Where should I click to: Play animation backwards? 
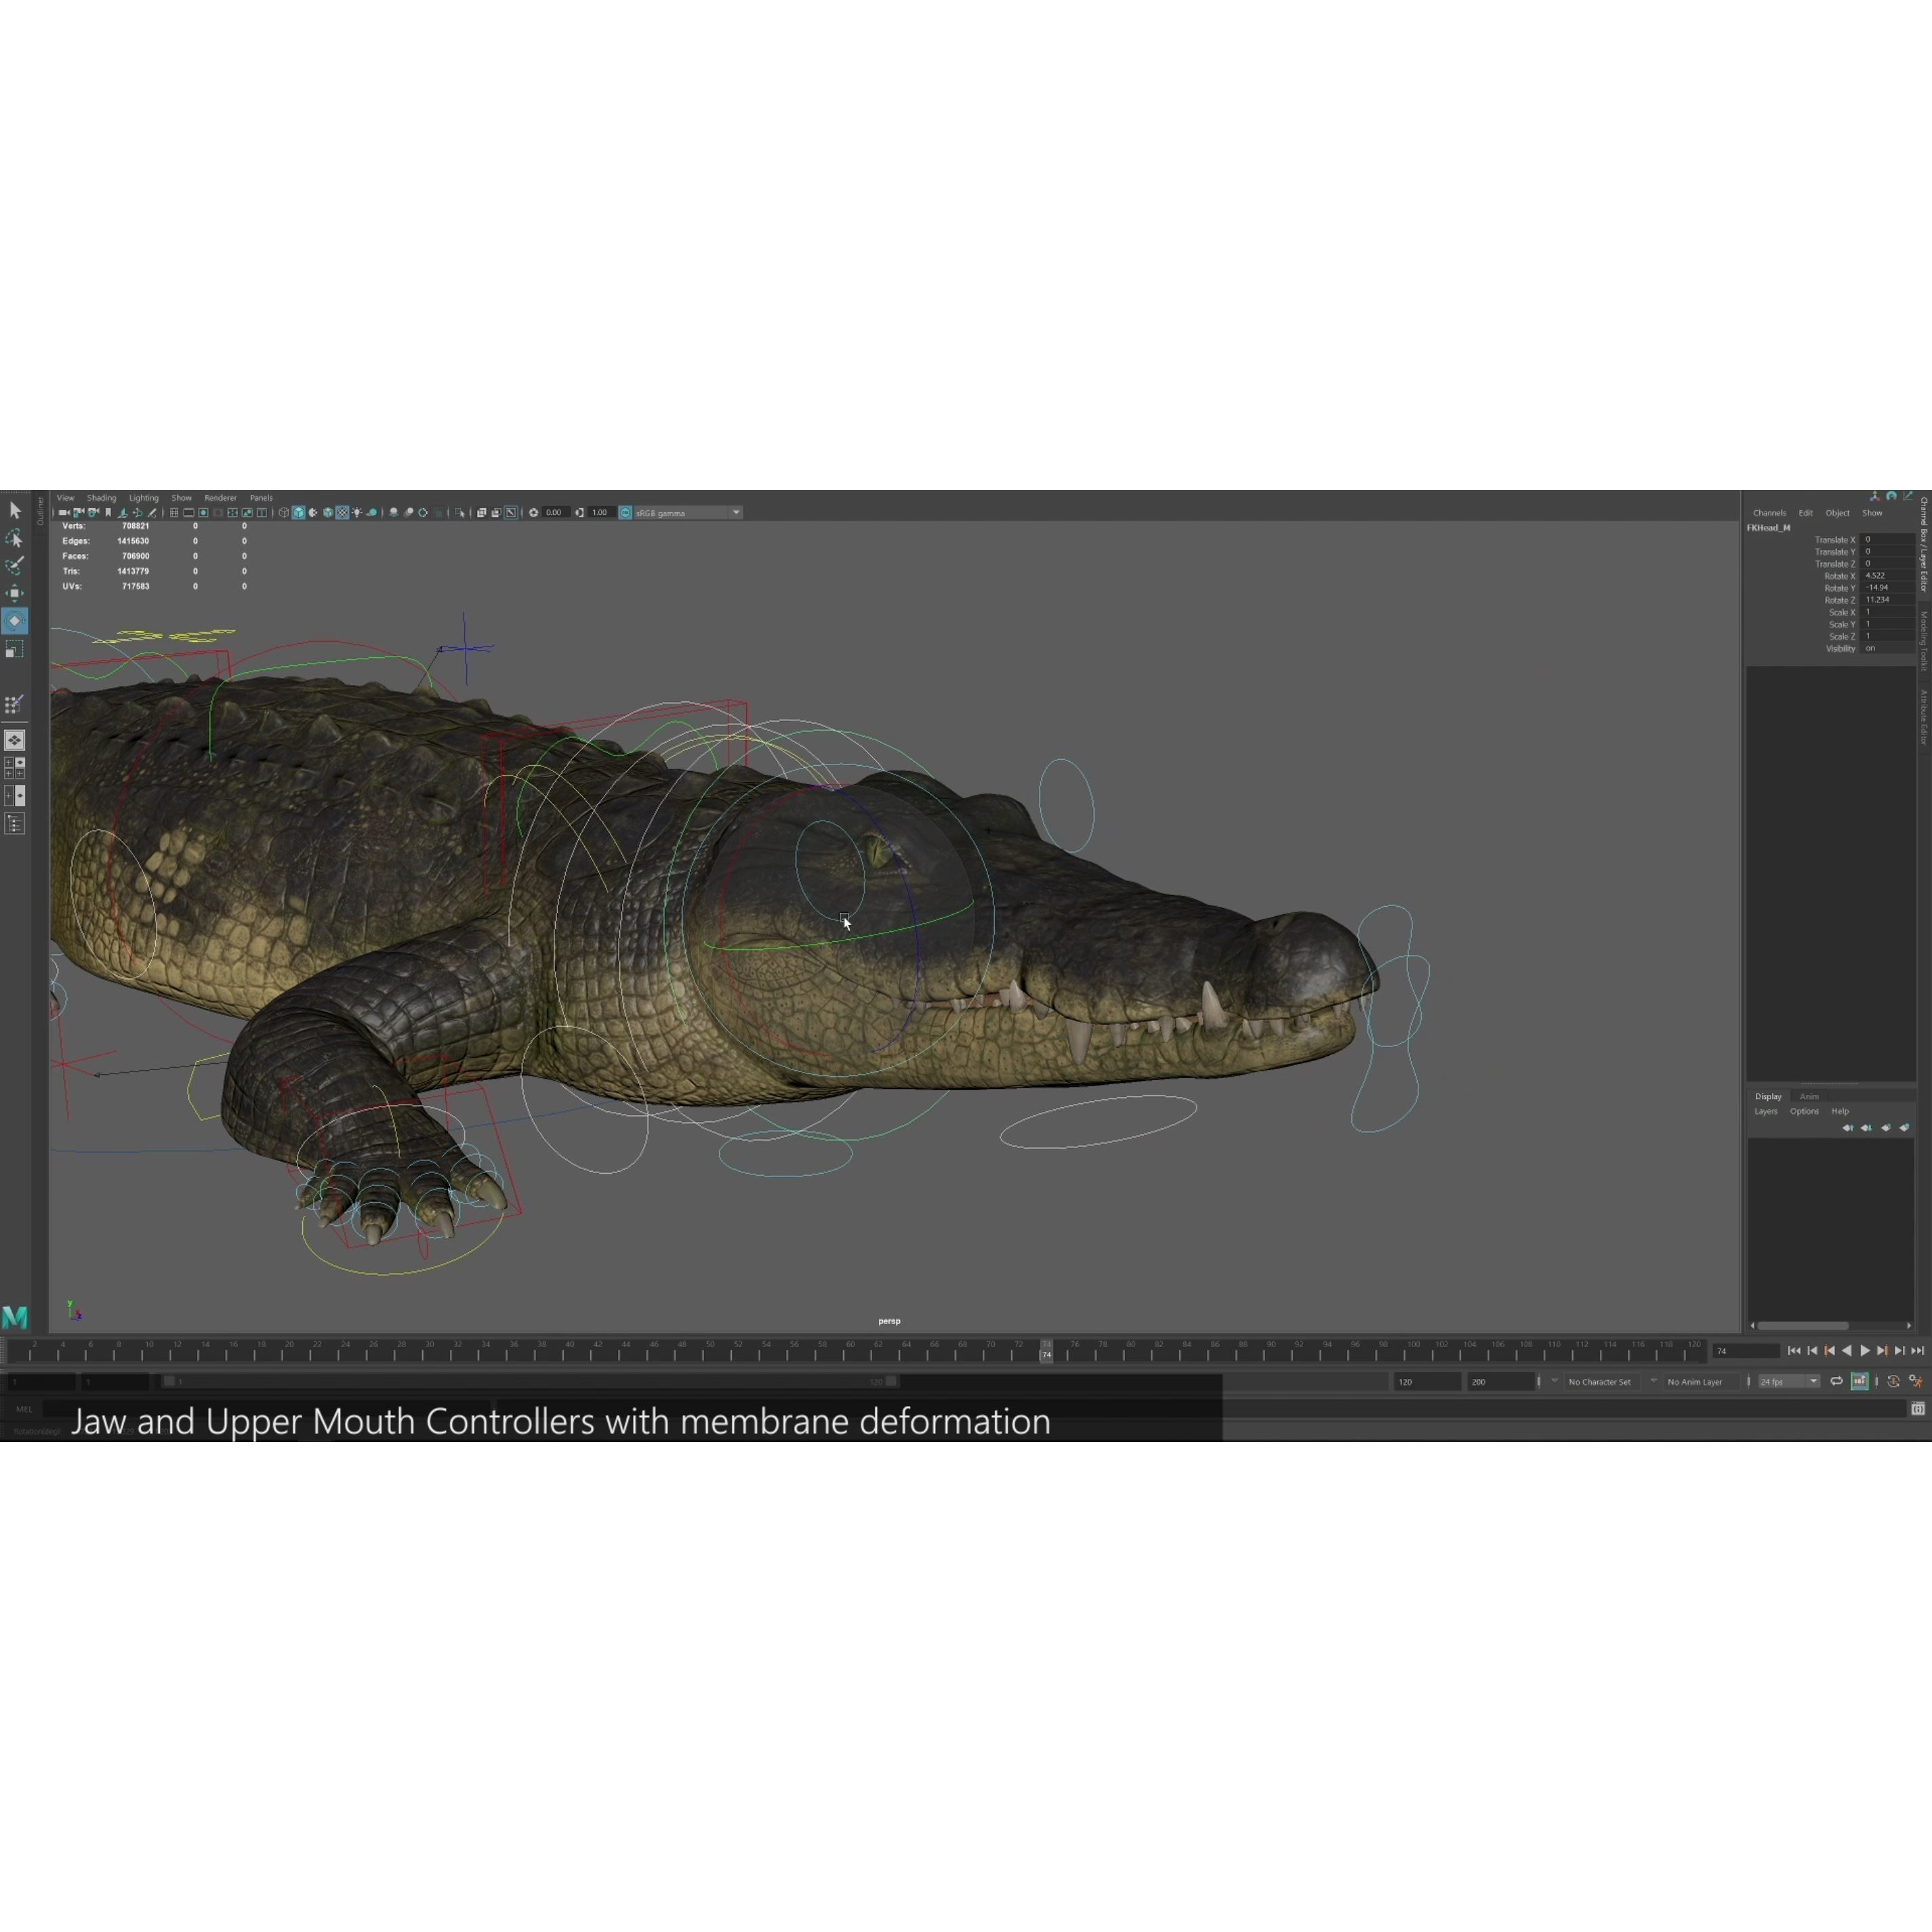1847,1350
